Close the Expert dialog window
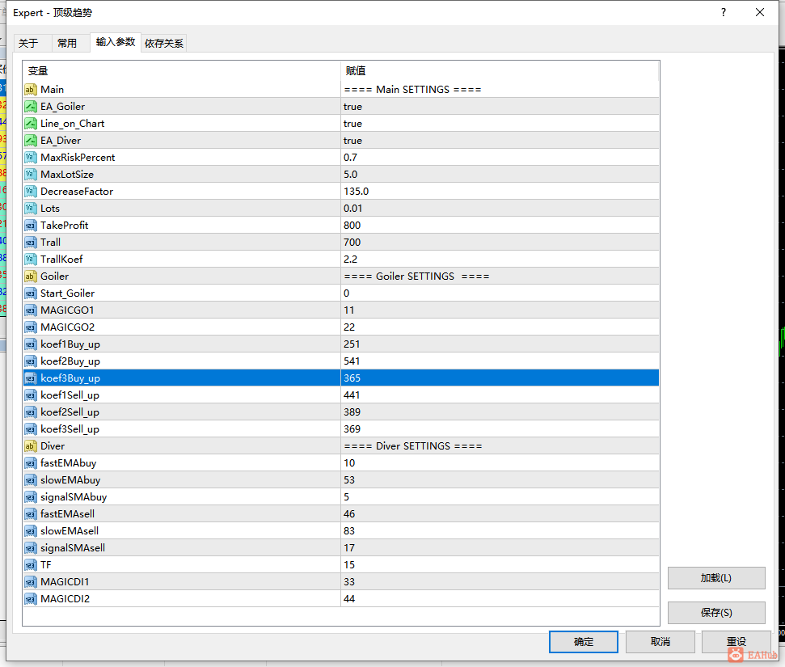 coord(759,12)
